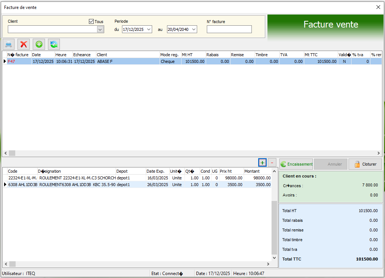Click the print invoice icon
This screenshot has height=278, width=385.
pos(9,44)
